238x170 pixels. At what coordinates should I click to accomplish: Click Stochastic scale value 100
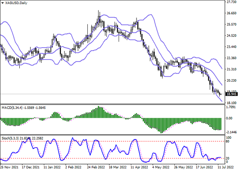point(229,138)
